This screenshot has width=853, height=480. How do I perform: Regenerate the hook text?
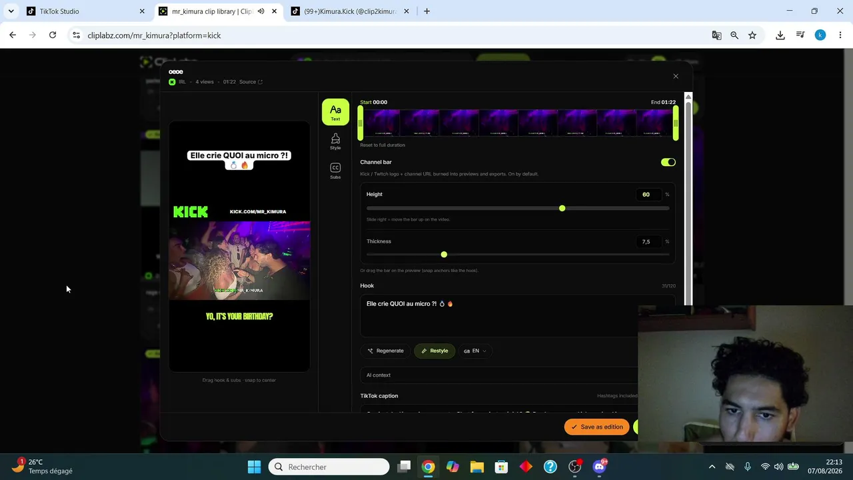point(386,351)
